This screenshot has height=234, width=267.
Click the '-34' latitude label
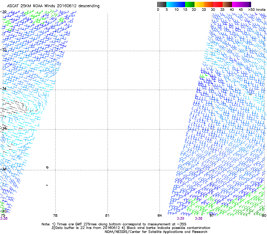[x=3, y=89]
